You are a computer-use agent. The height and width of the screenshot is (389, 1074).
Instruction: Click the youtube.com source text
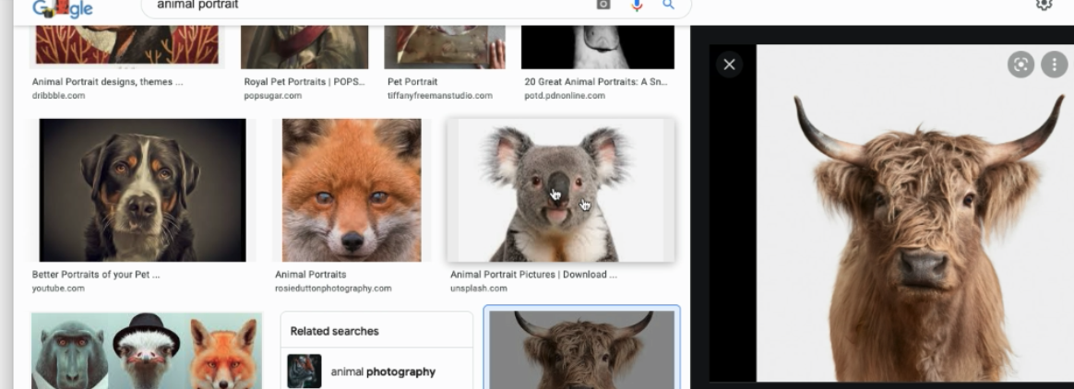coord(58,289)
